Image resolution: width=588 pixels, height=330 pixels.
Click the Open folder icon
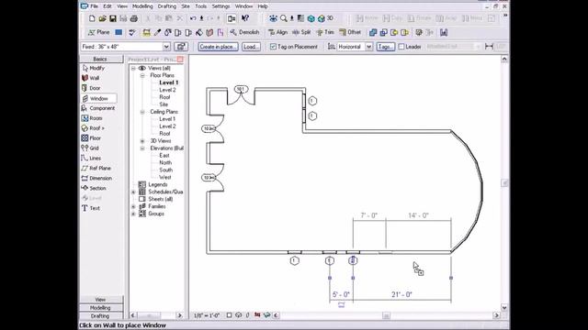102,18
